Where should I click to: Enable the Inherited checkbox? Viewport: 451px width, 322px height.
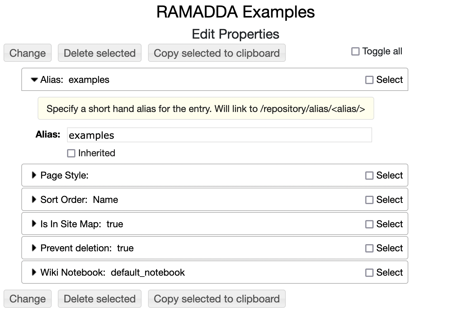[x=71, y=153]
